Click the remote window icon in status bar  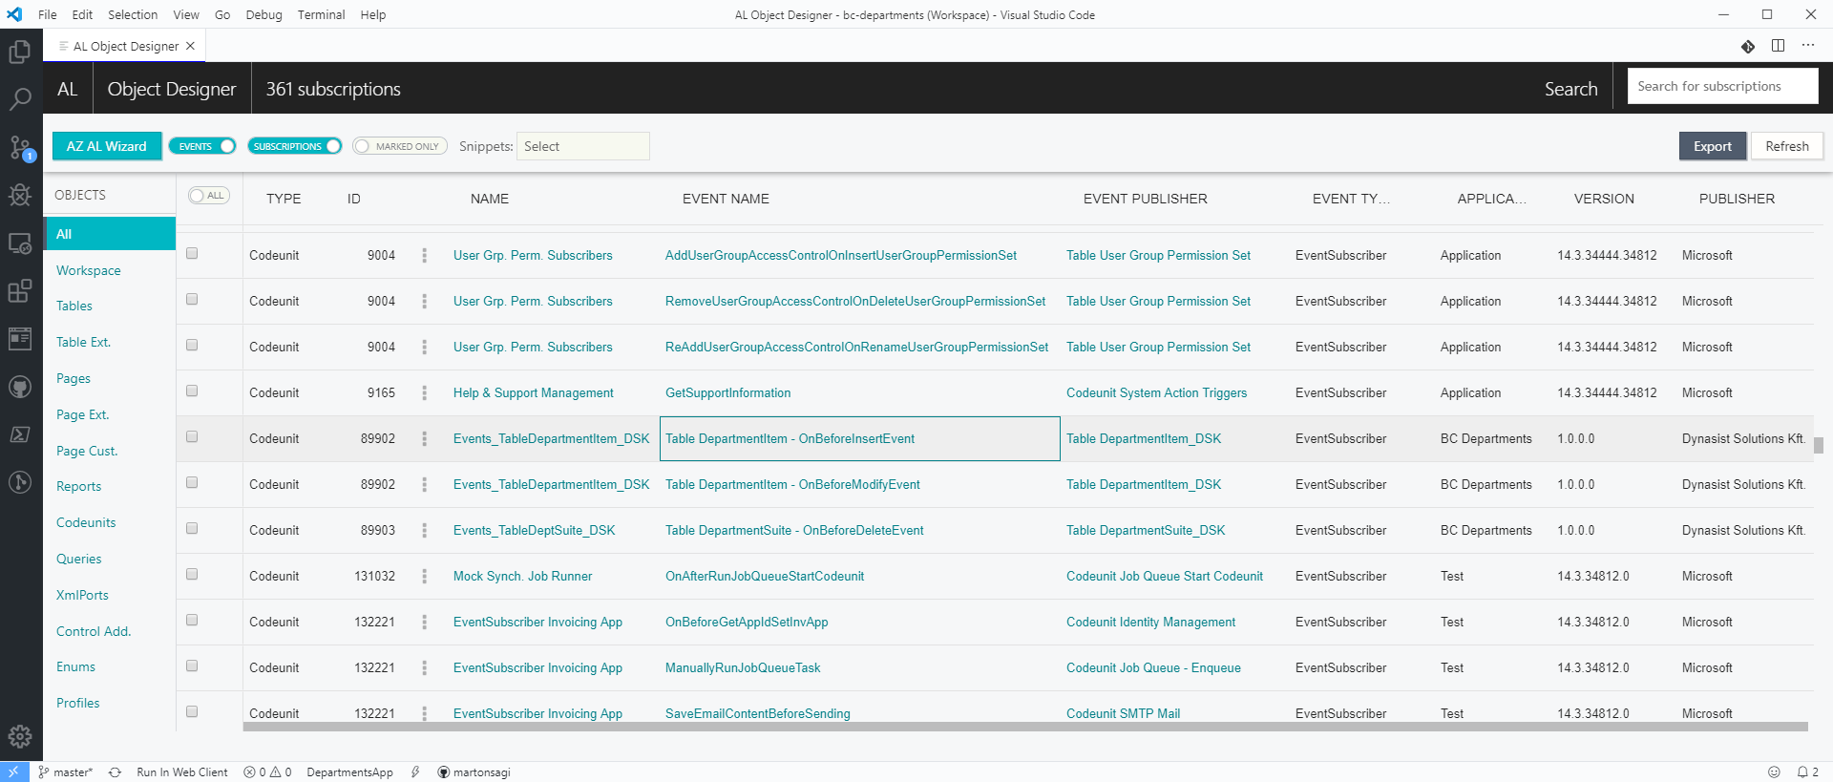point(13,772)
